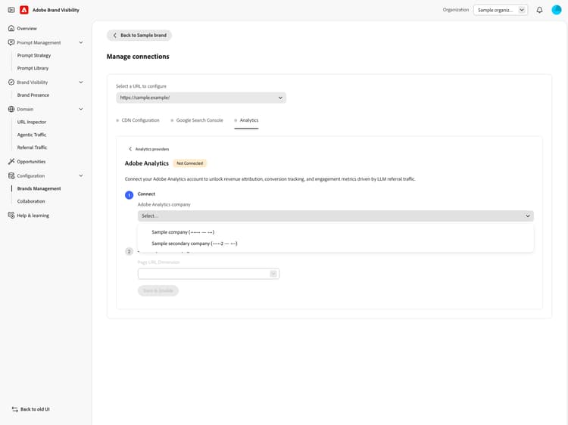This screenshot has height=425, width=568.
Task: Click the Adobe Analytics heading
Action: coord(147,163)
